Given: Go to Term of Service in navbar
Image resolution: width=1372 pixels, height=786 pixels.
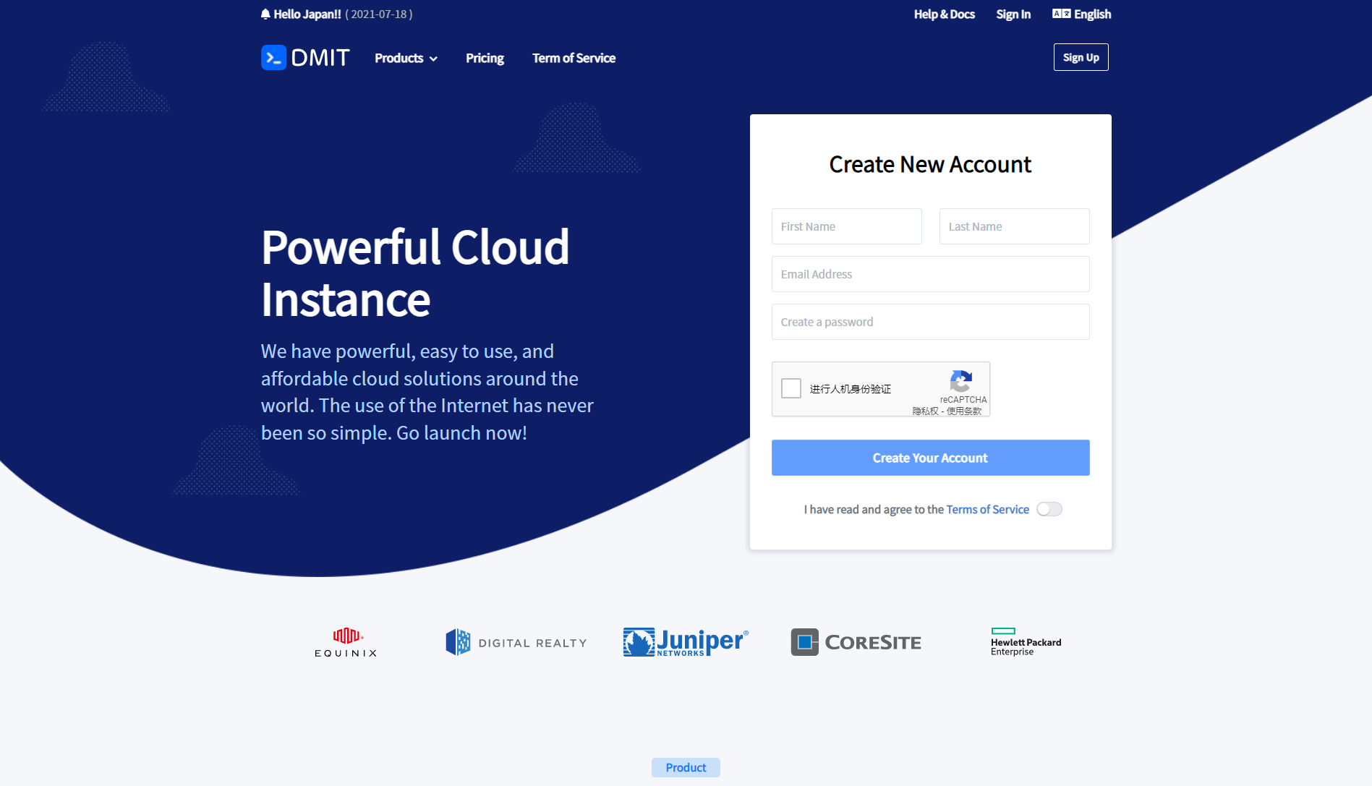Looking at the screenshot, I should point(574,58).
